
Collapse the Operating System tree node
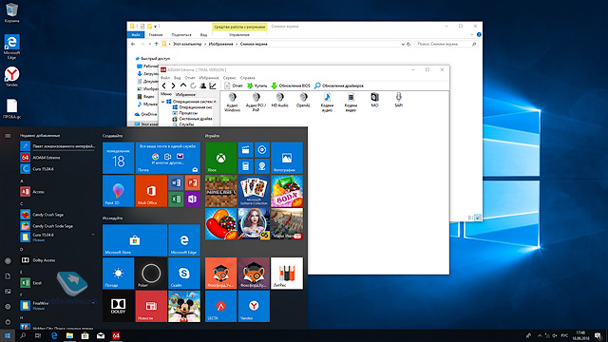click(x=162, y=102)
